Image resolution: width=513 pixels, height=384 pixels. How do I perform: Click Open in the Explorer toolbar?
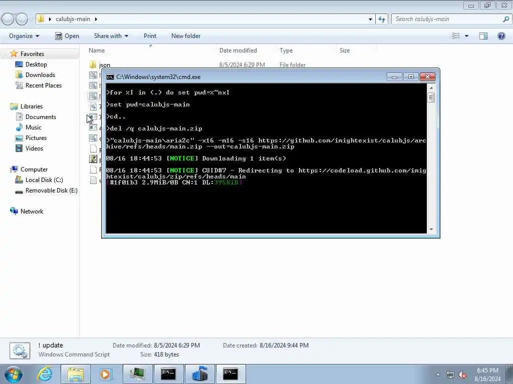(x=67, y=36)
